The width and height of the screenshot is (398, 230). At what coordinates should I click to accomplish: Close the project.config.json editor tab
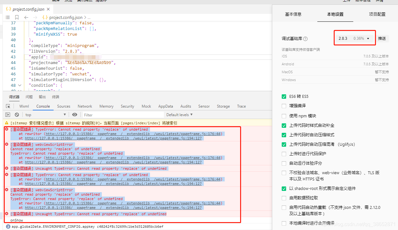tap(48, 9)
